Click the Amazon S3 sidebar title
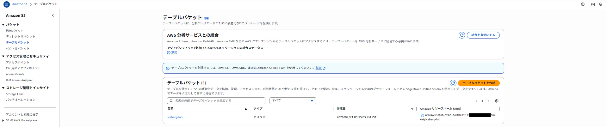The height and width of the screenshot is (127, 607). pos(16,15)
